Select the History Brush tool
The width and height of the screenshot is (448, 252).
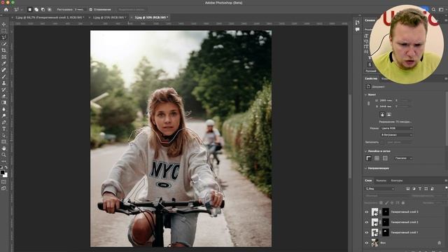[x=3, y=90]
